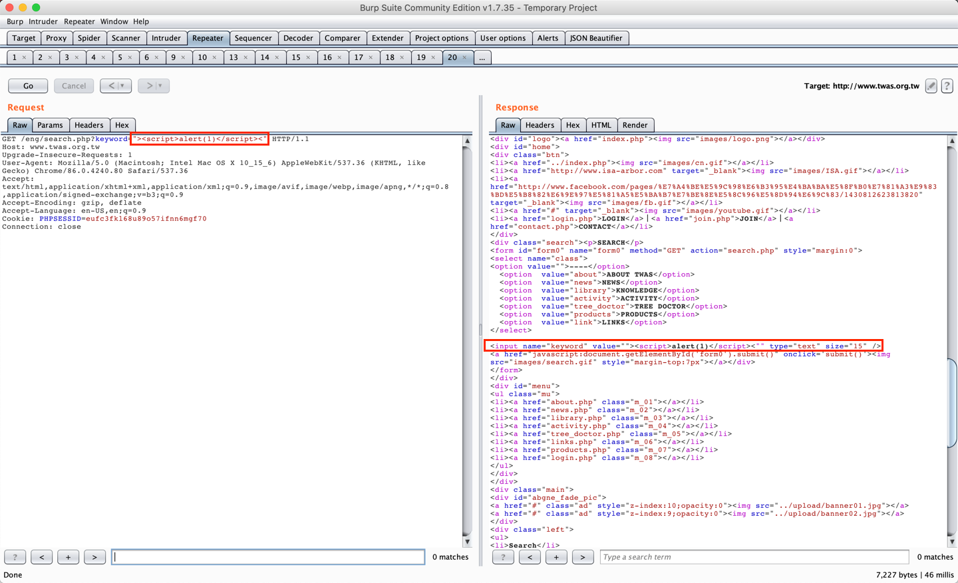This screenshot has width=958, height=583.
Task: Go to previous match in response search
Action: pos(530,557)
